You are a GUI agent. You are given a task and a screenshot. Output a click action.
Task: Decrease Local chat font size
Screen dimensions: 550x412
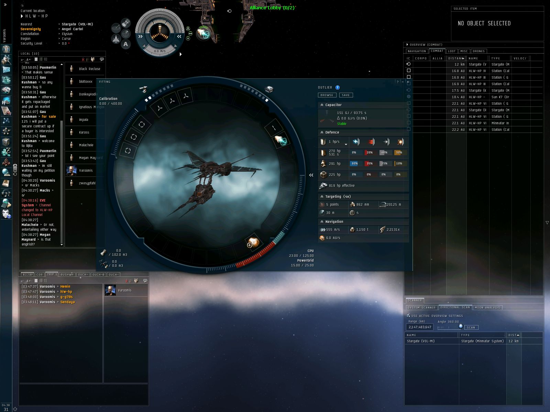point(23,59)
